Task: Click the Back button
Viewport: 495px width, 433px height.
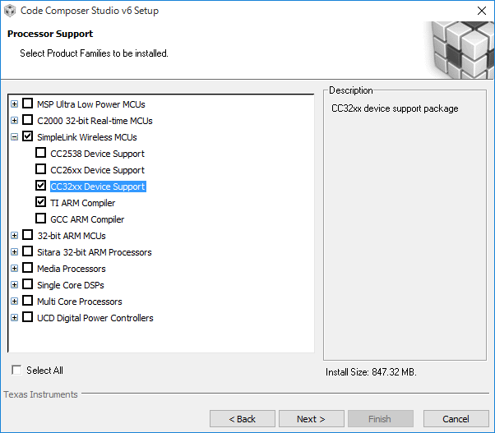Action: coord(242,419)
